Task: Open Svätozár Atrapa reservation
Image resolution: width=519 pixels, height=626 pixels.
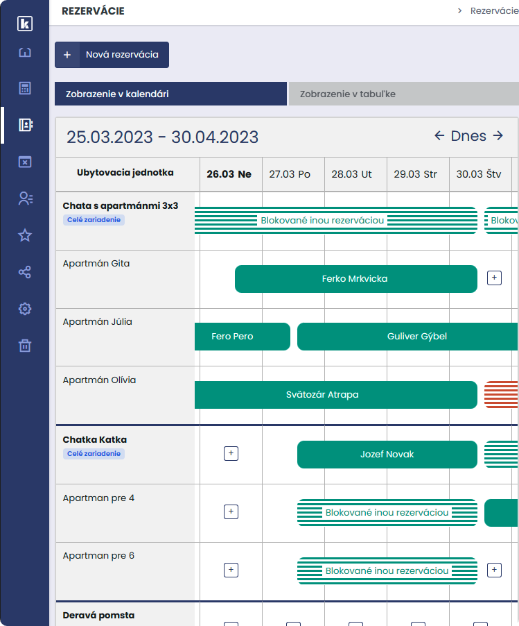Action: click(x=336, y=395)
